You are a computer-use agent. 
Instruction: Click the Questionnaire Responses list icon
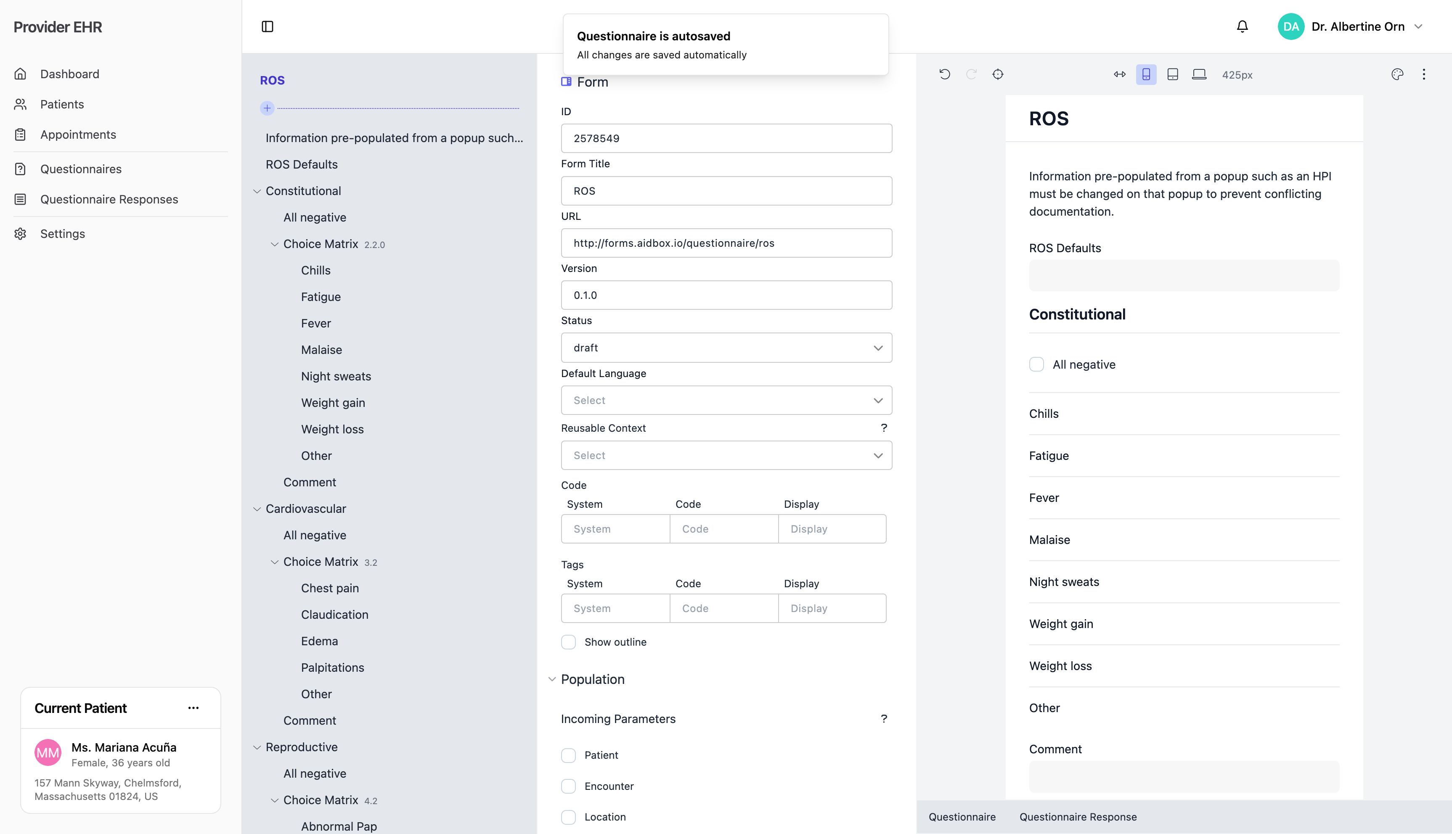pyautogui.click(x=21, y=199)
